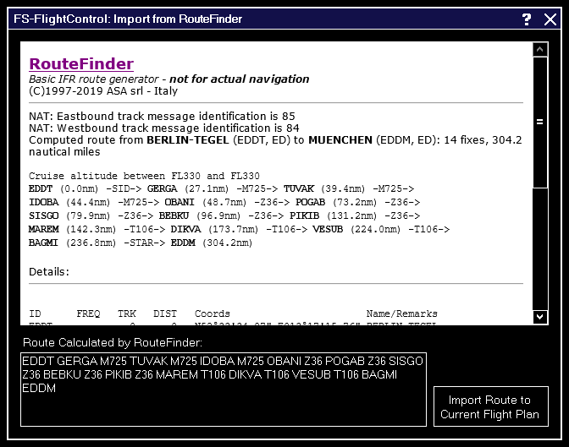Click the Cruise altitude FL330 line

pos(144,176)
